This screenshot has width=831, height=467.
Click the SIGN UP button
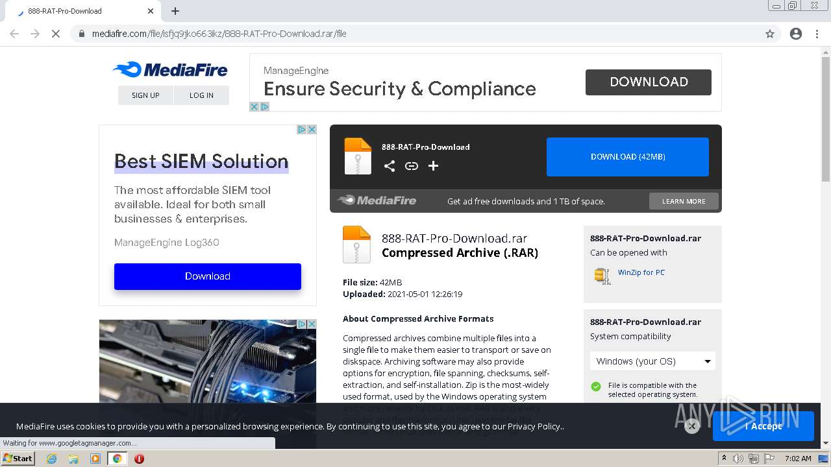click(145, 95)
